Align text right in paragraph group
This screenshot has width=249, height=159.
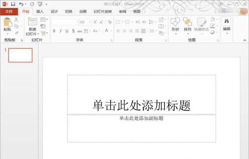(131, 31)
